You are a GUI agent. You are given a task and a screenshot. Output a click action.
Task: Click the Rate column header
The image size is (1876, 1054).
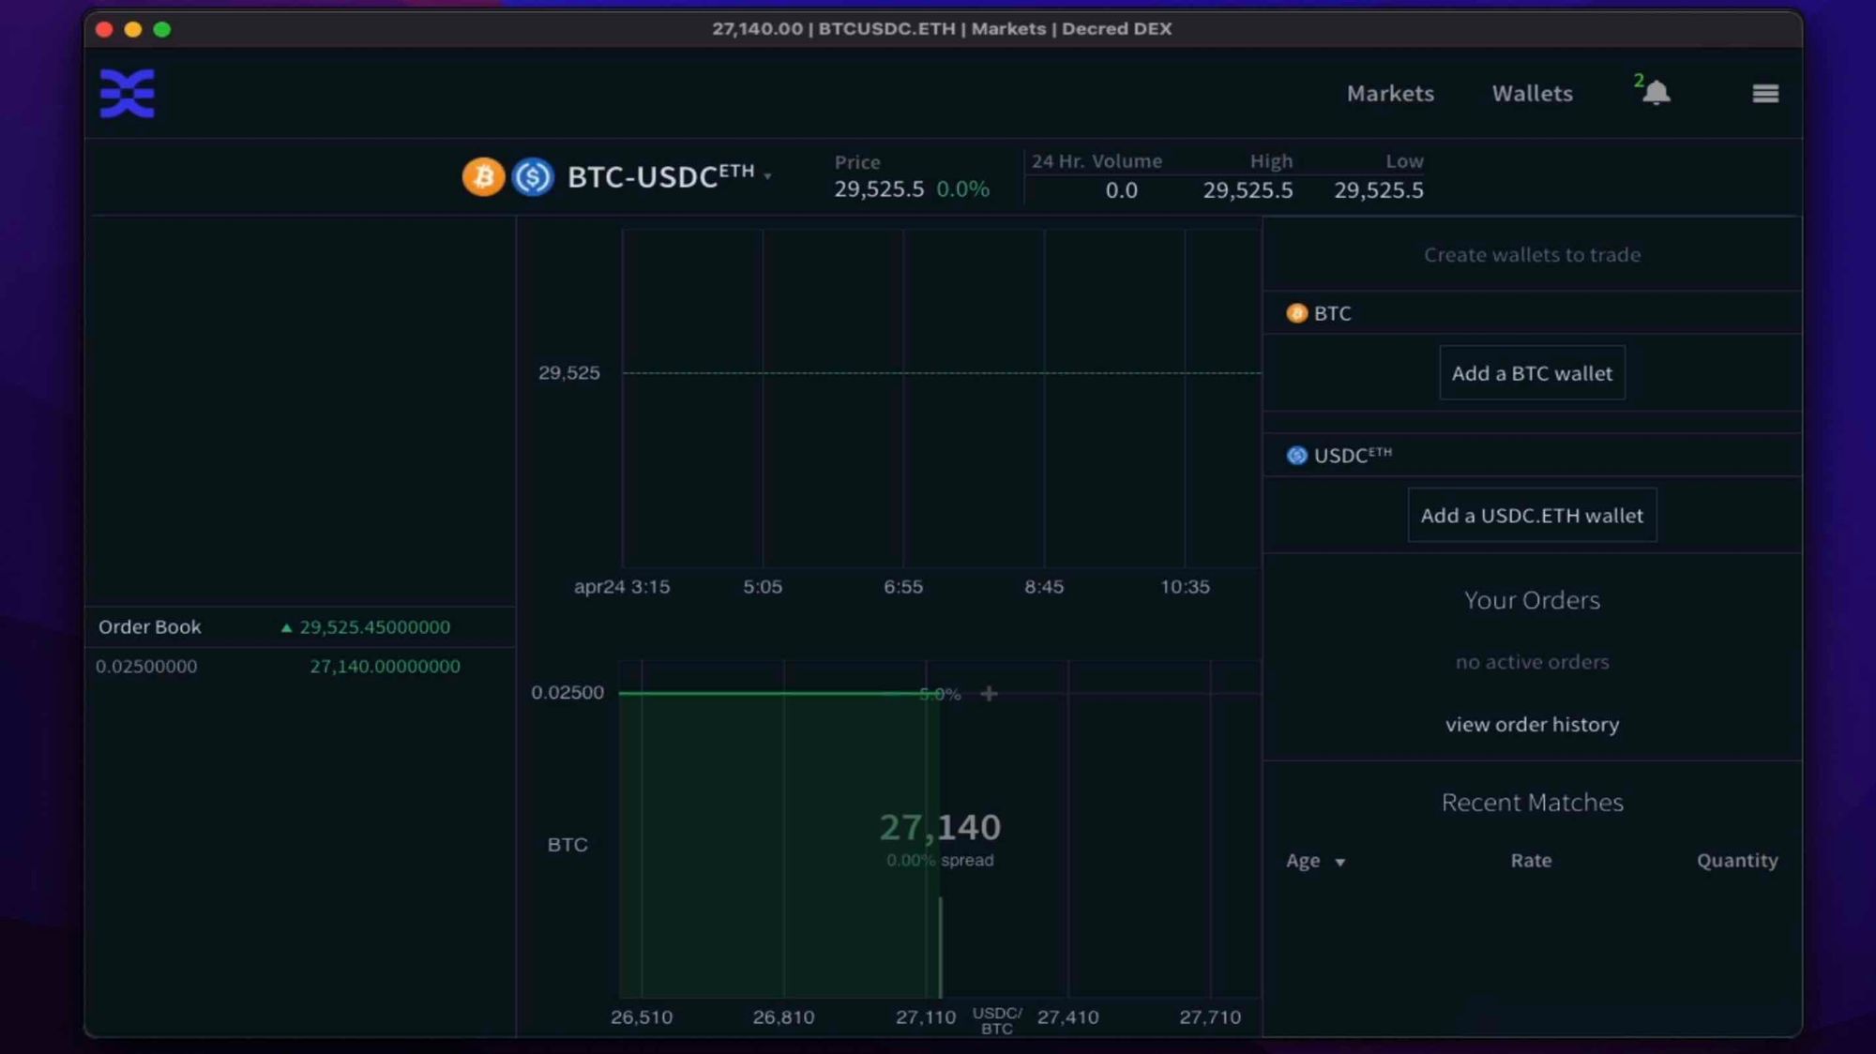1531,860
